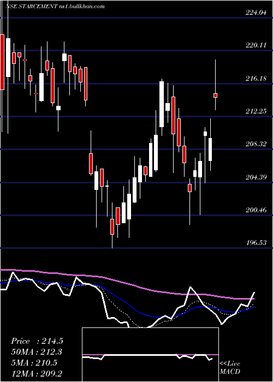Click the 220.11 price axis label
The height and width of the screenshot is (382, 273).
click(256, 45)
